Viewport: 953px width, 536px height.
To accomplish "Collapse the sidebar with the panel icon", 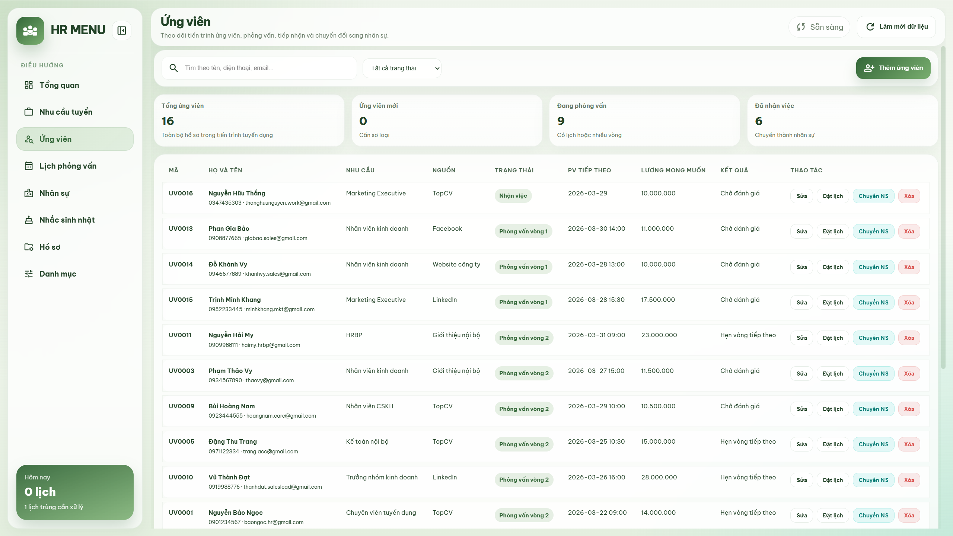I will click(121, 30).
